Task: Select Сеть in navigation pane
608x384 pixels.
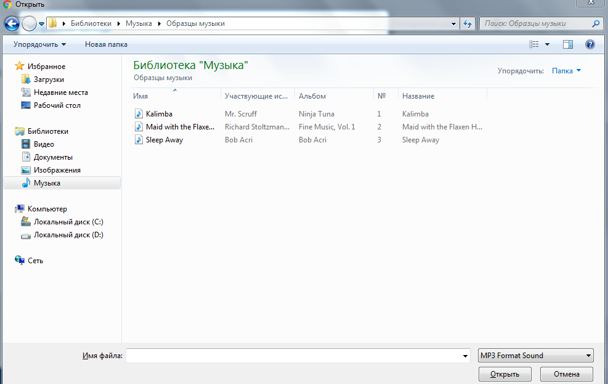Action: click(35, 261)
